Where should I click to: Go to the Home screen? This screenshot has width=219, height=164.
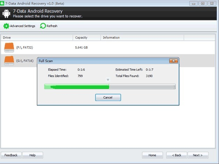[152, 155]
